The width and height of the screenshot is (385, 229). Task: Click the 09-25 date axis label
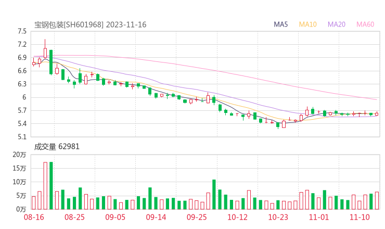197,217
